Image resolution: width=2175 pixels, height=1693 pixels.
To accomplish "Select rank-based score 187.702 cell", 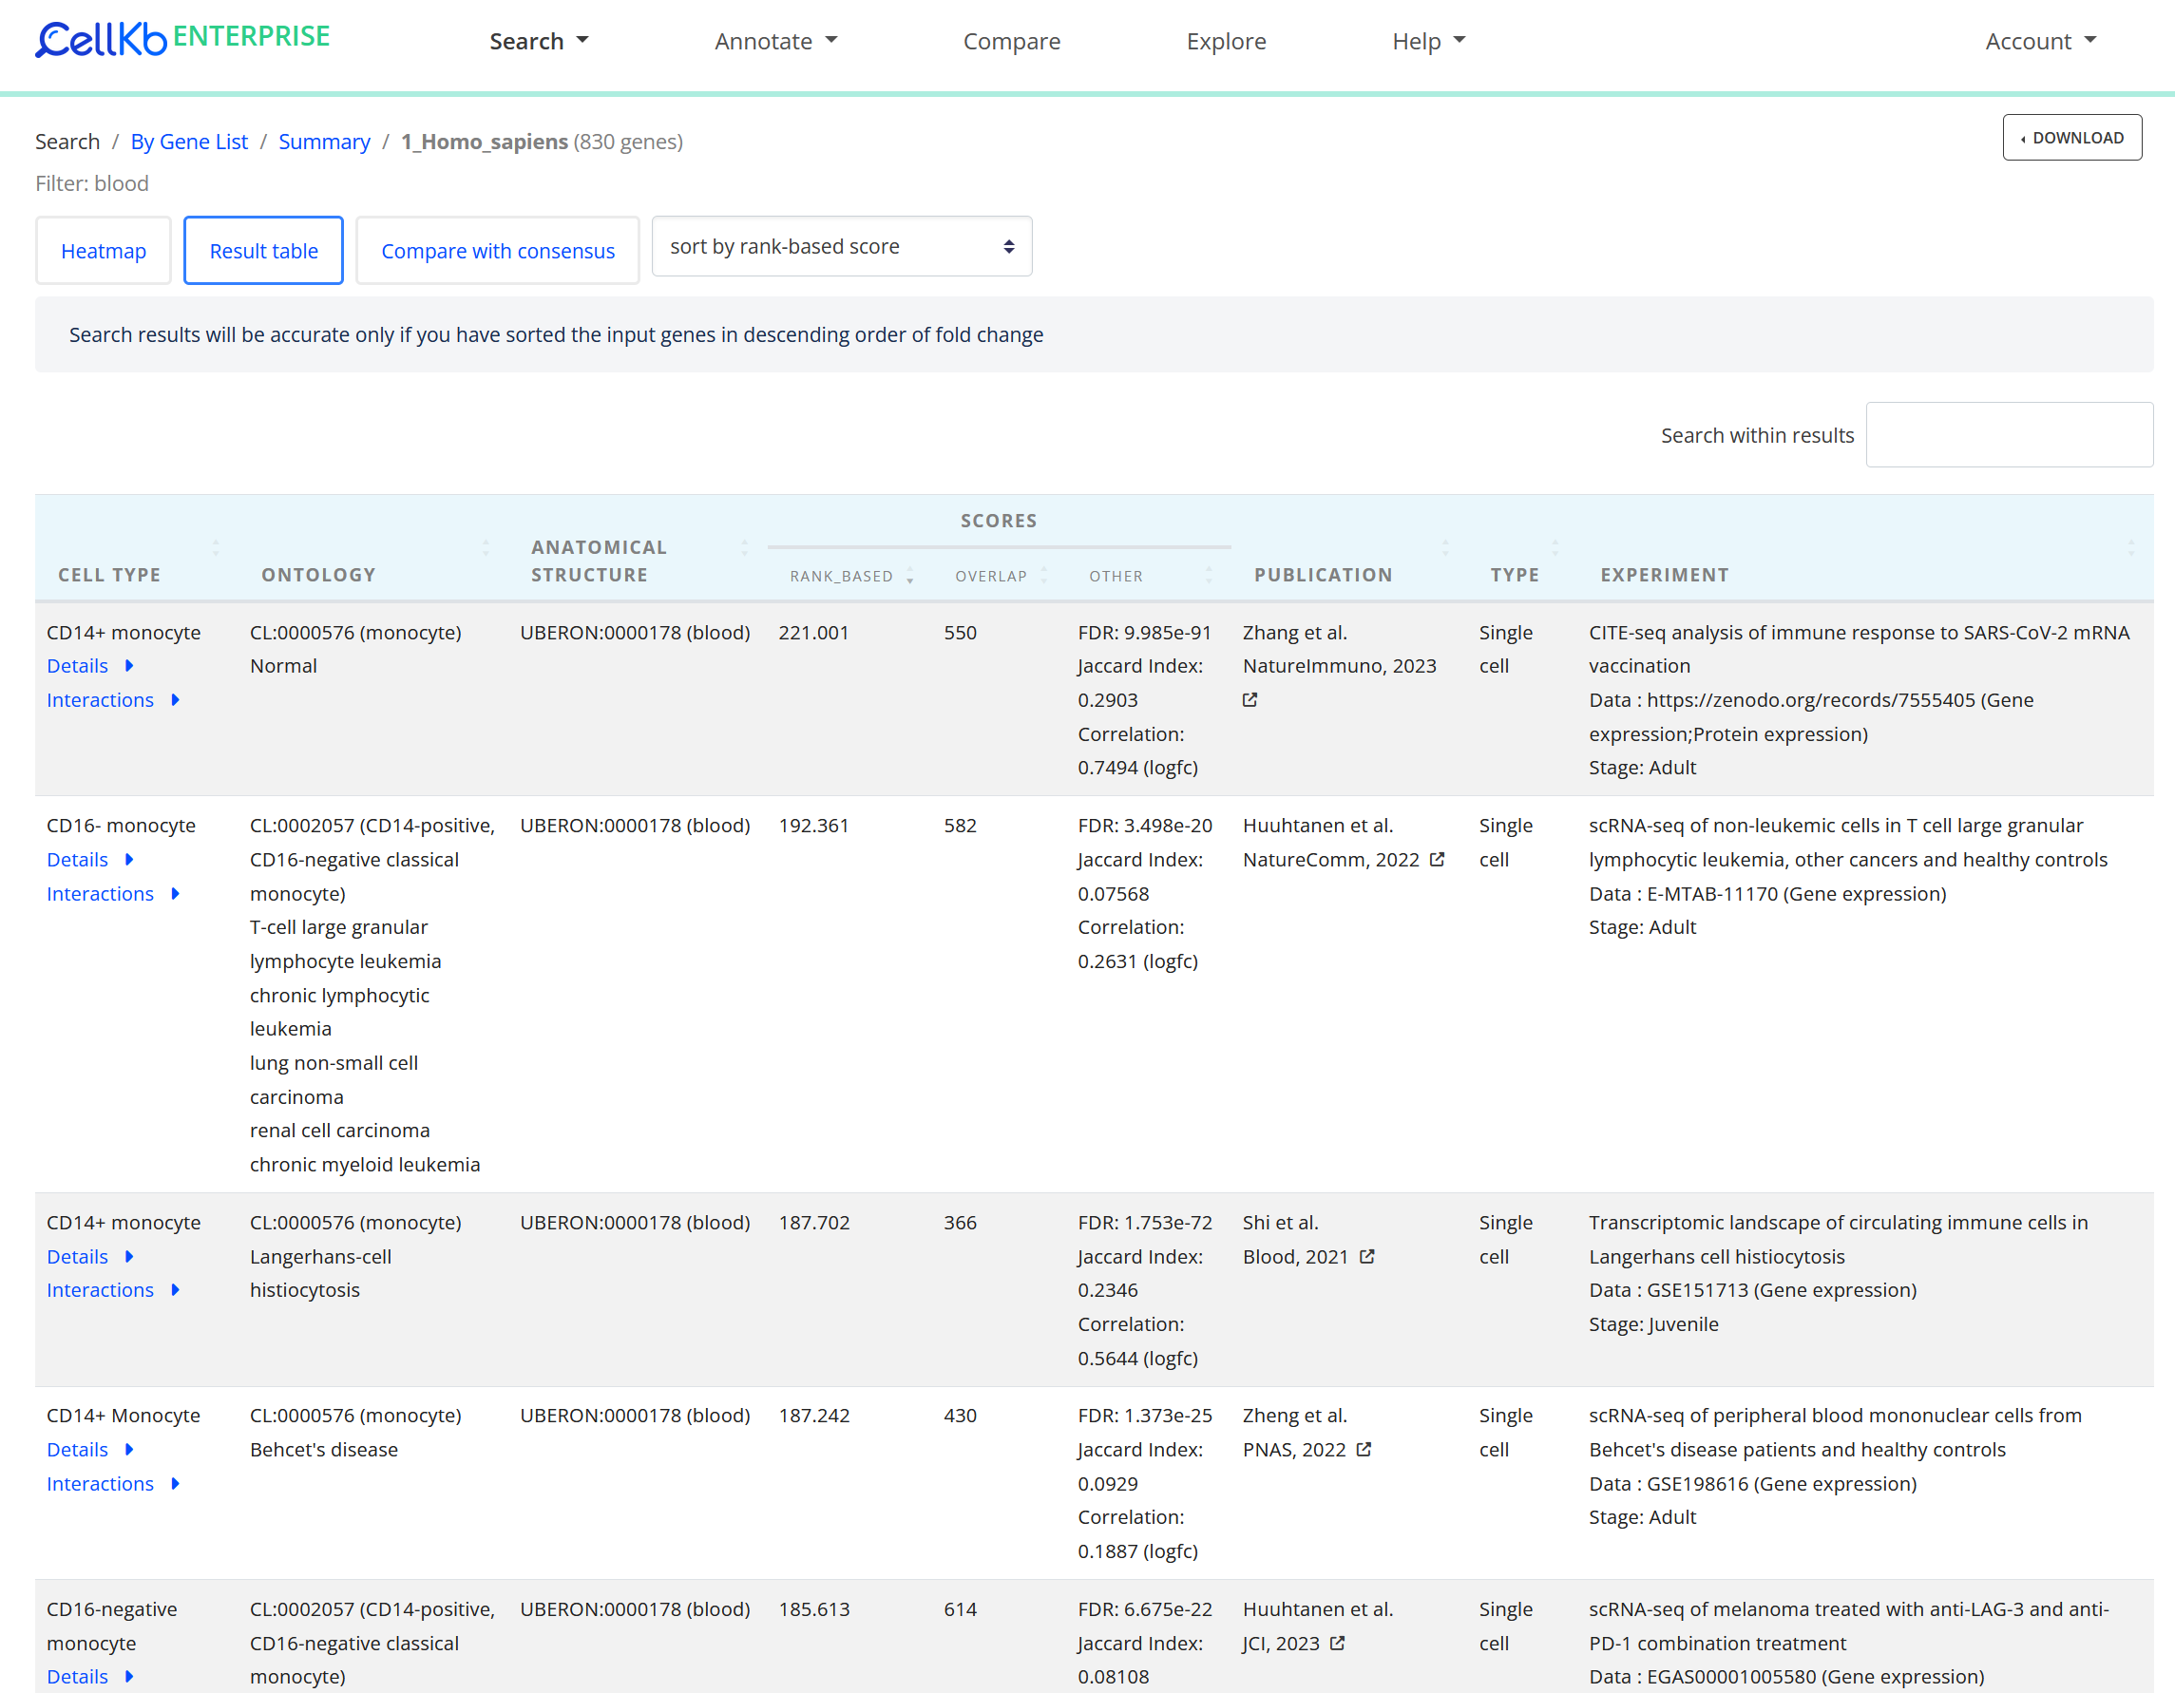I will [813, 1223].
